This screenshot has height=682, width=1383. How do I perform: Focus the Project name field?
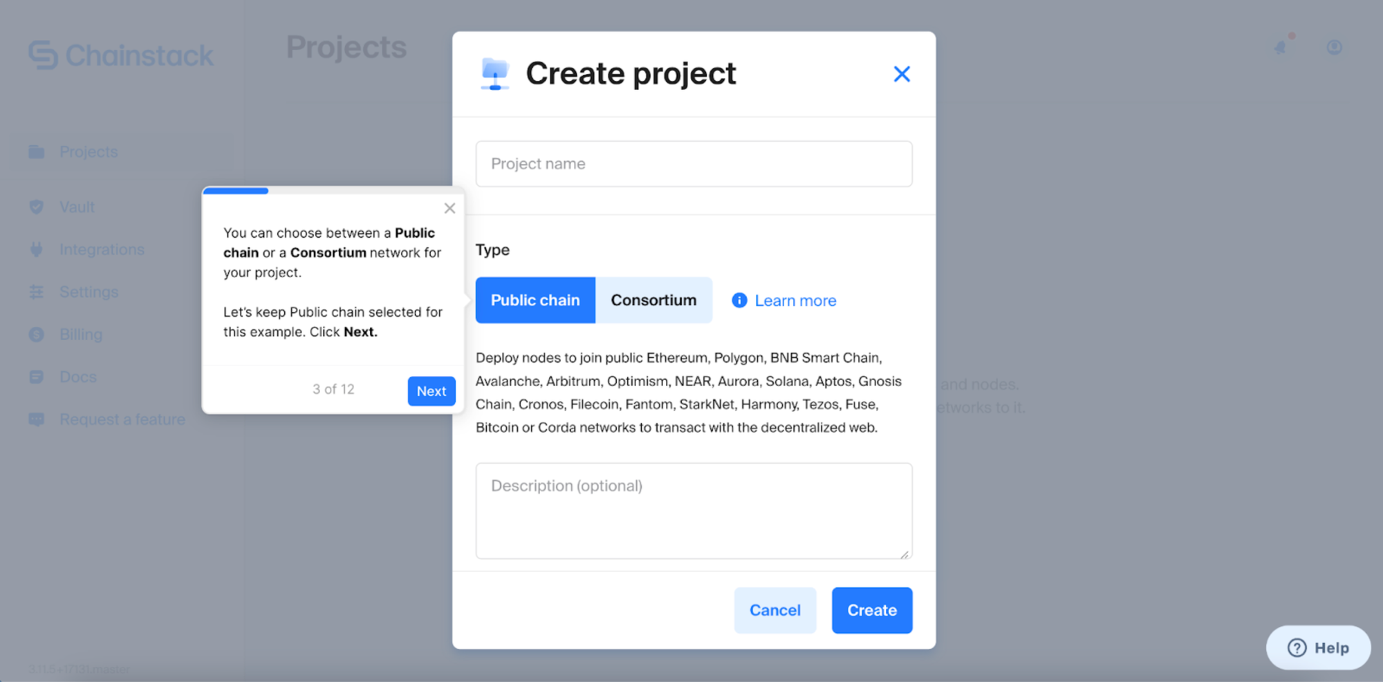[694, 164]
